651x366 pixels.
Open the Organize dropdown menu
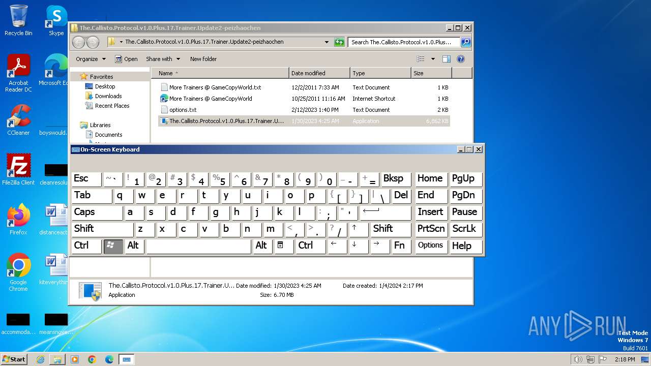click(x=91, y=59)
